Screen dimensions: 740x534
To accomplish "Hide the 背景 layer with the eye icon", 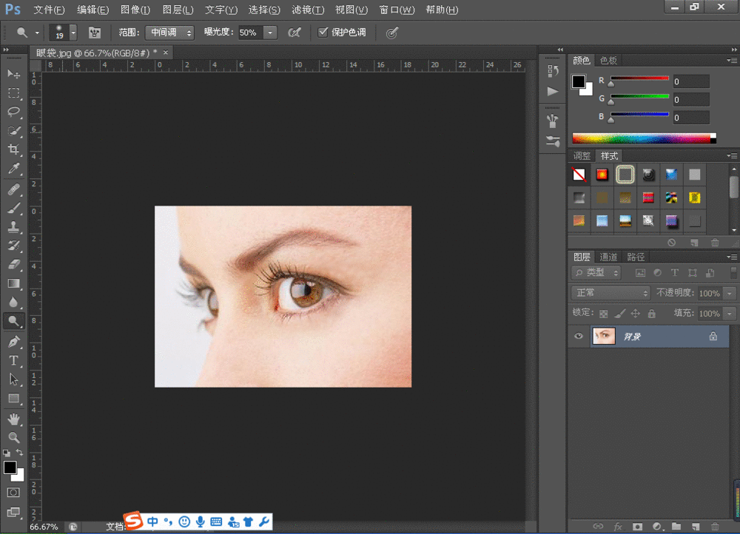I will [x=579, y=336].
